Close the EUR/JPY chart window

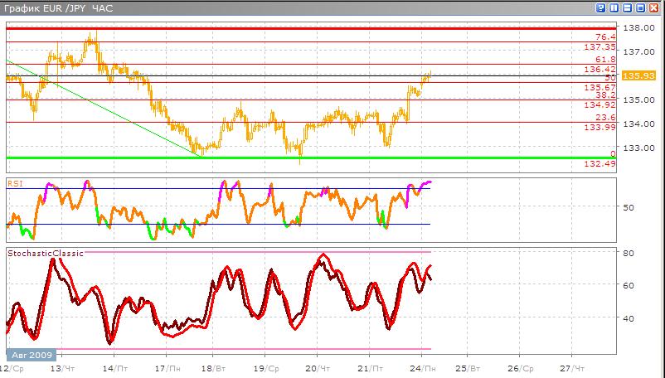(654, 7)
